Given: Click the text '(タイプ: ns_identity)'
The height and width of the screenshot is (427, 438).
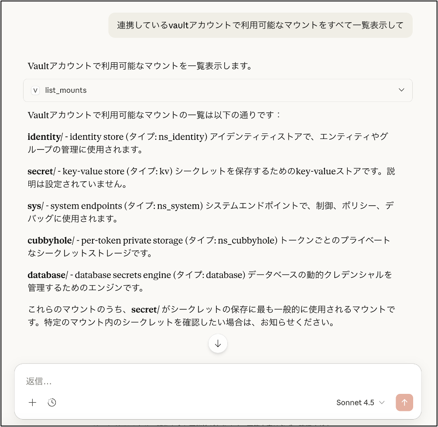Looking at the screenshot, I should pos(167,137).
